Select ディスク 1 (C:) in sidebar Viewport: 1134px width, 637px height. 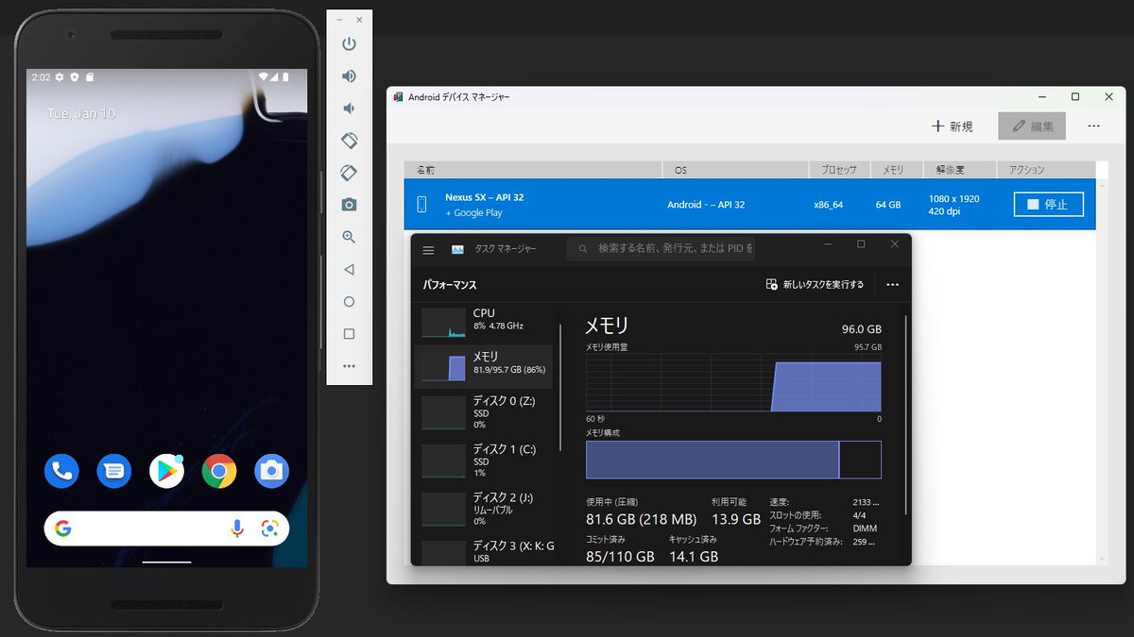[484, 461]
